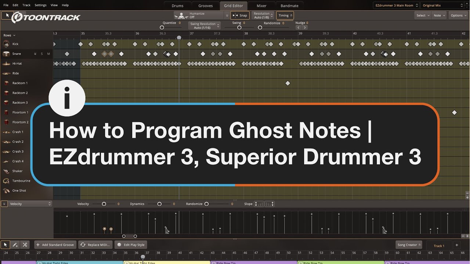470x264 pixels.
Task: Click the Crash 3 cymbal icon
Action: coord(6,151)
